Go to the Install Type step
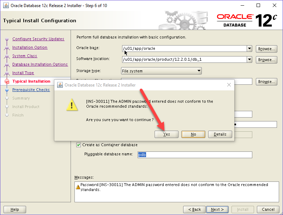Image resolution: width=283 pixels, height=215 pixels. click(23, 73)
